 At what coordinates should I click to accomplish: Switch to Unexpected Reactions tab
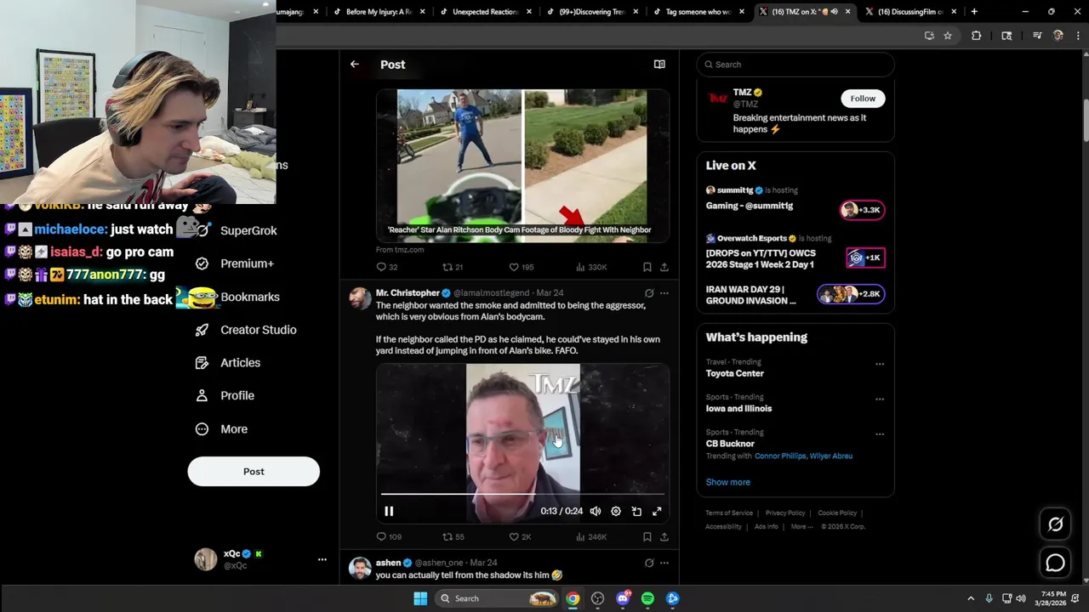(x=486, y=12)
